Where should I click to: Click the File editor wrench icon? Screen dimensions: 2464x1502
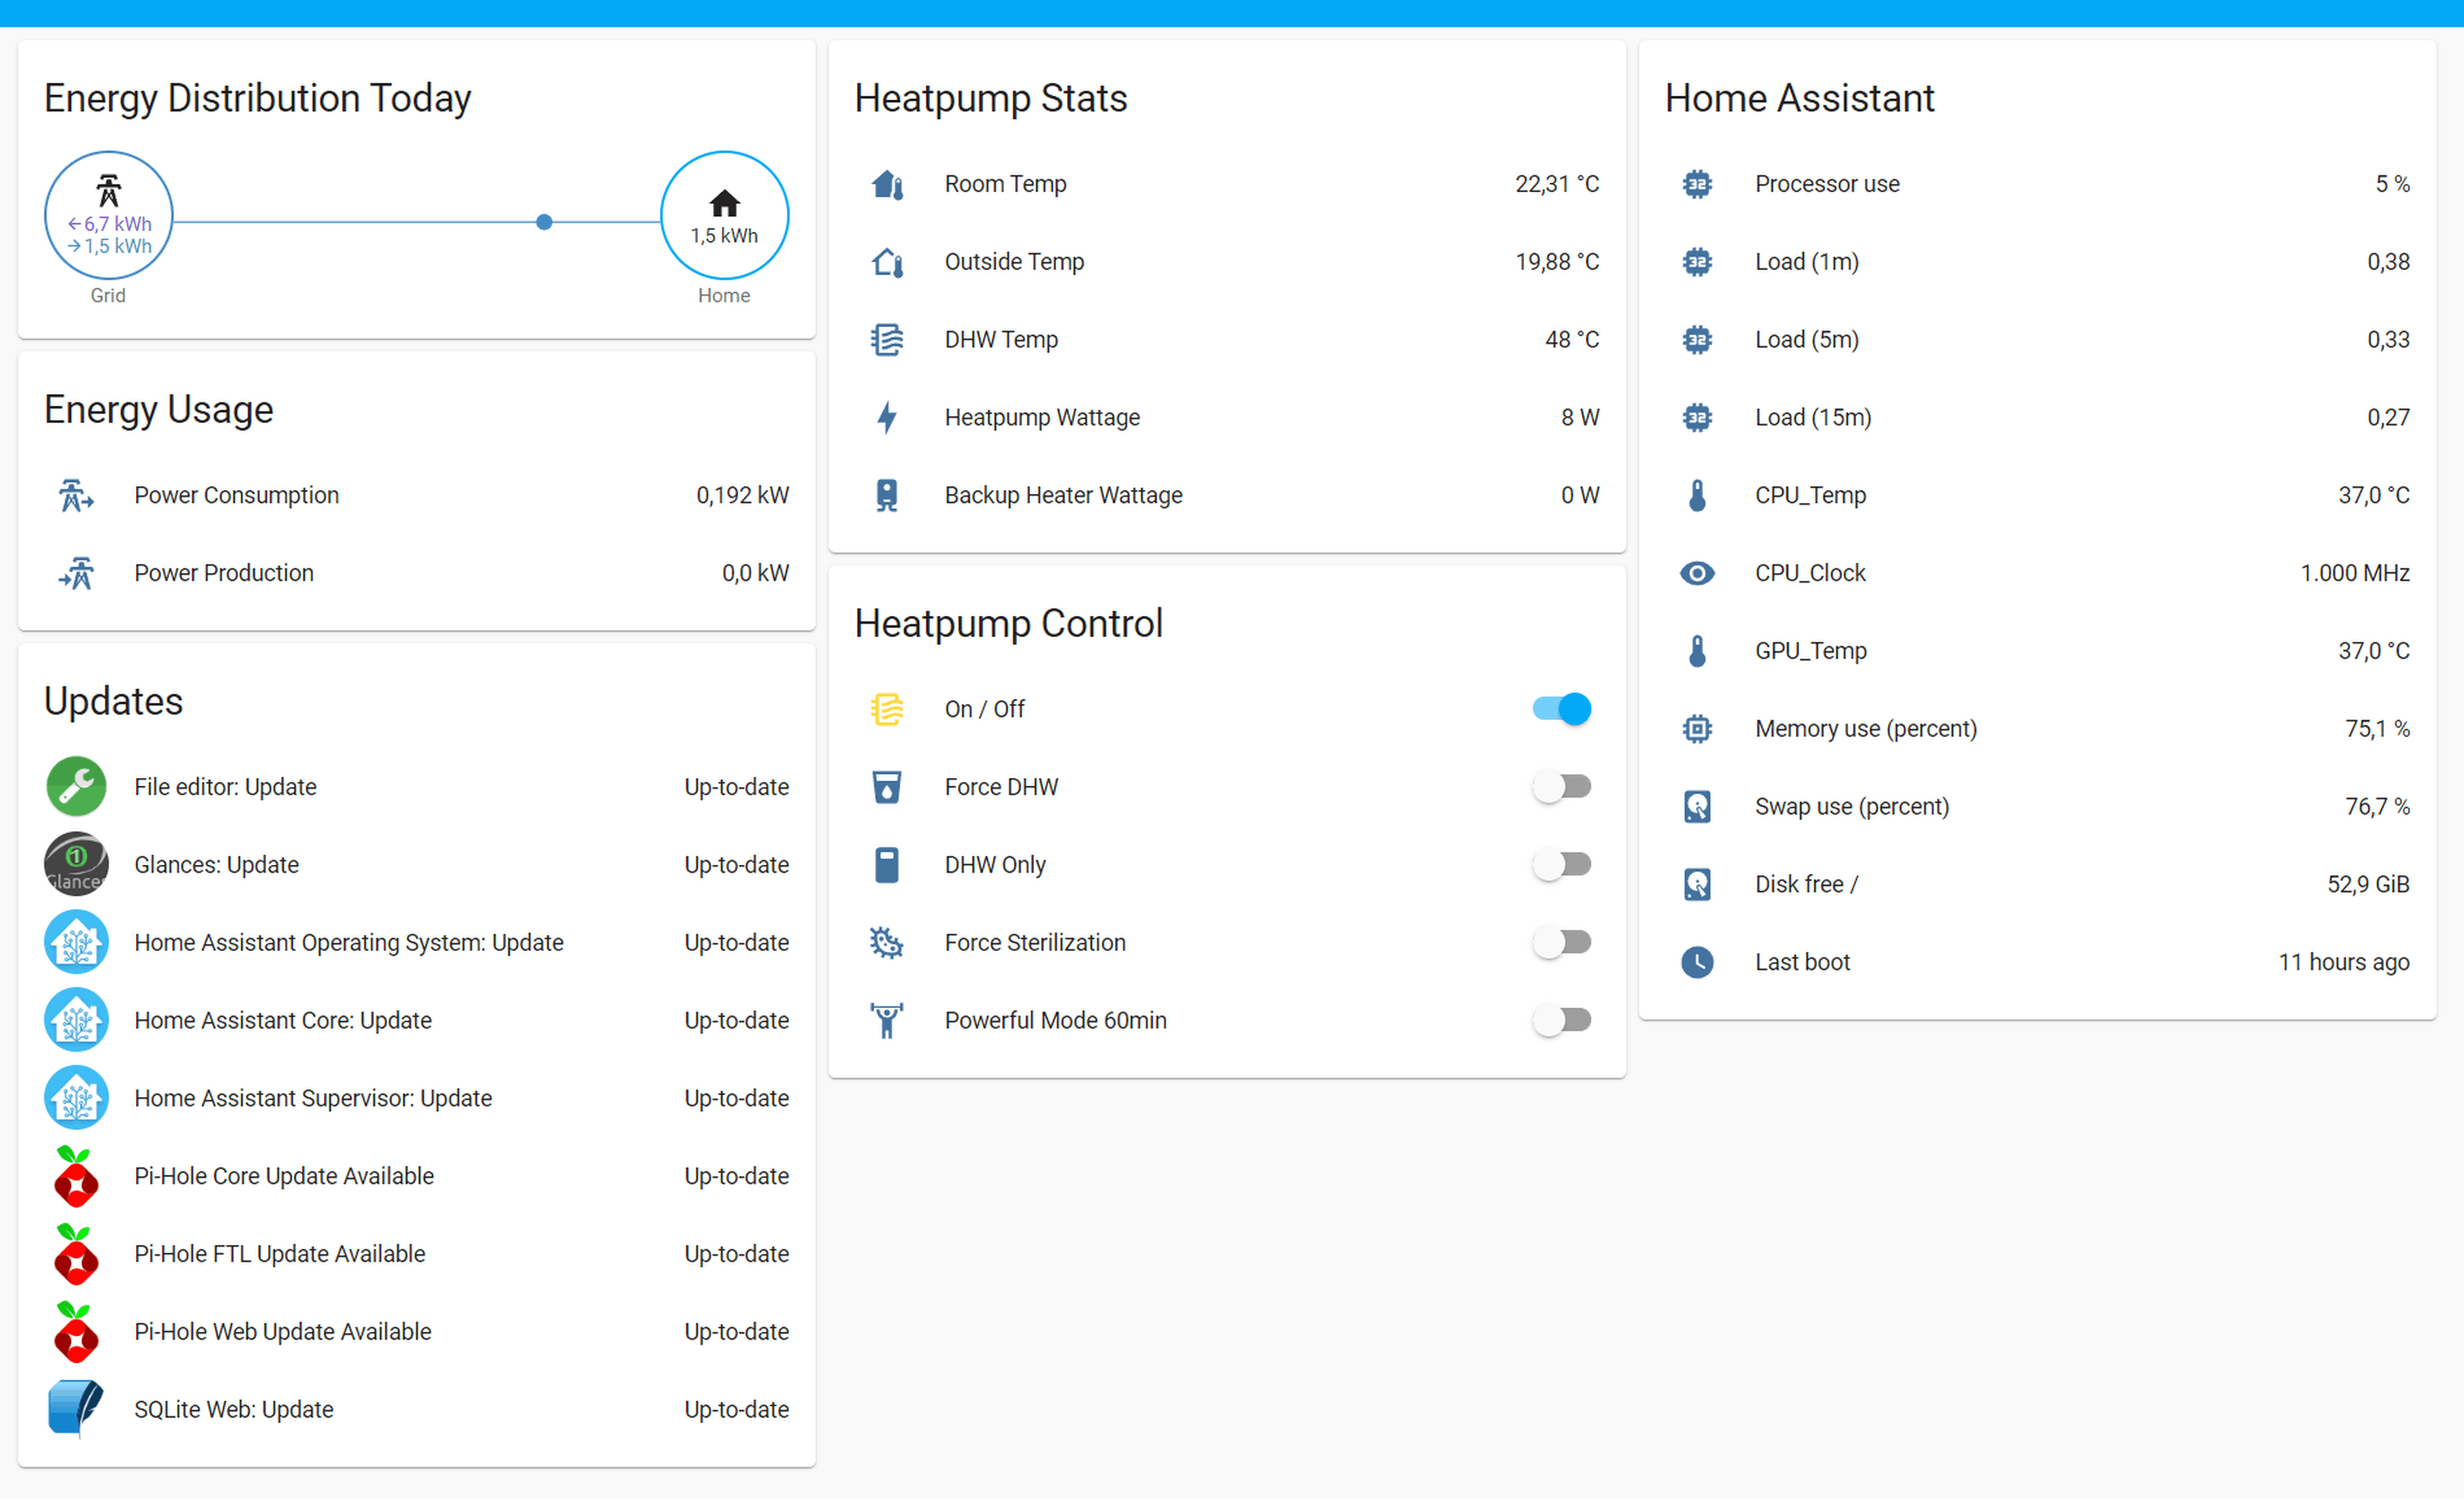[x=76, y=787]
